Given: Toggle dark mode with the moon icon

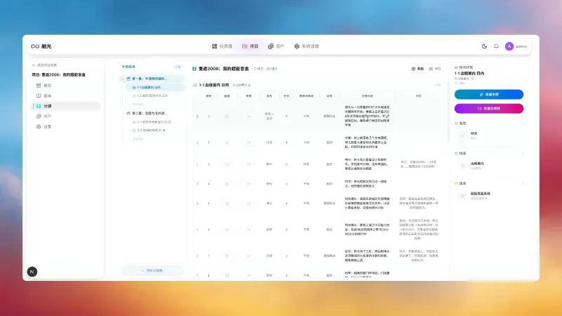Looking at the screenshot, I should click(x=484, y=46).
